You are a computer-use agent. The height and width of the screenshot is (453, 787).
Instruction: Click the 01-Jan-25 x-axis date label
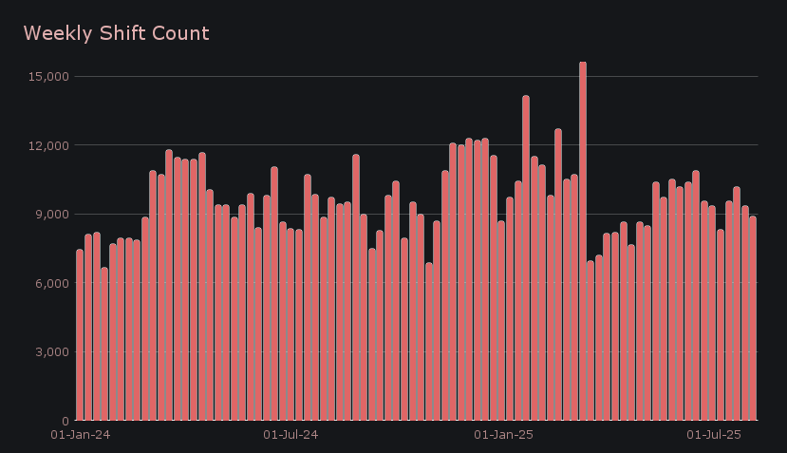pos(502,435)
